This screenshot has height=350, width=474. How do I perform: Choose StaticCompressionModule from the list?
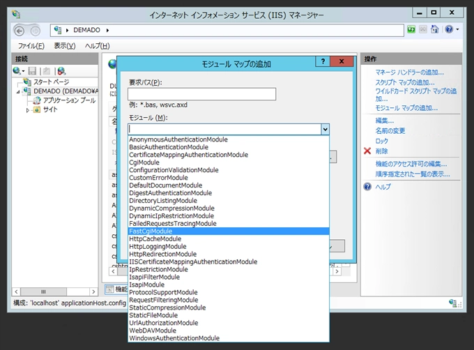click(229, 307)
